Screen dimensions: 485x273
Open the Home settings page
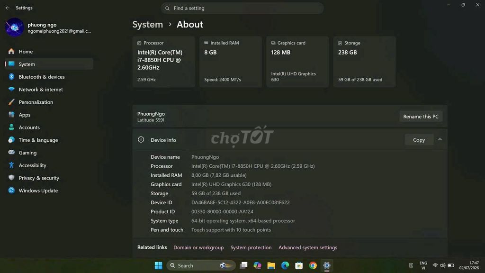click(x=49, y=51)
